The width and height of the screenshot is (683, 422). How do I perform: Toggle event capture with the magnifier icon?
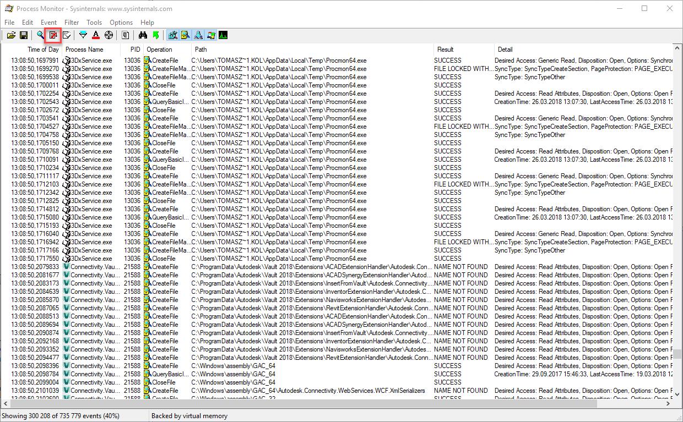click(41, 35)
